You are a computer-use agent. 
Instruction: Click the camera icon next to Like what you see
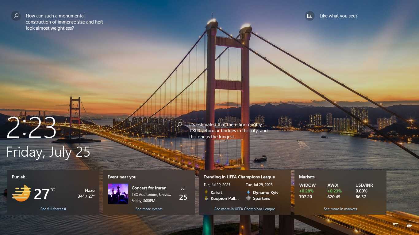pos(310,16)
